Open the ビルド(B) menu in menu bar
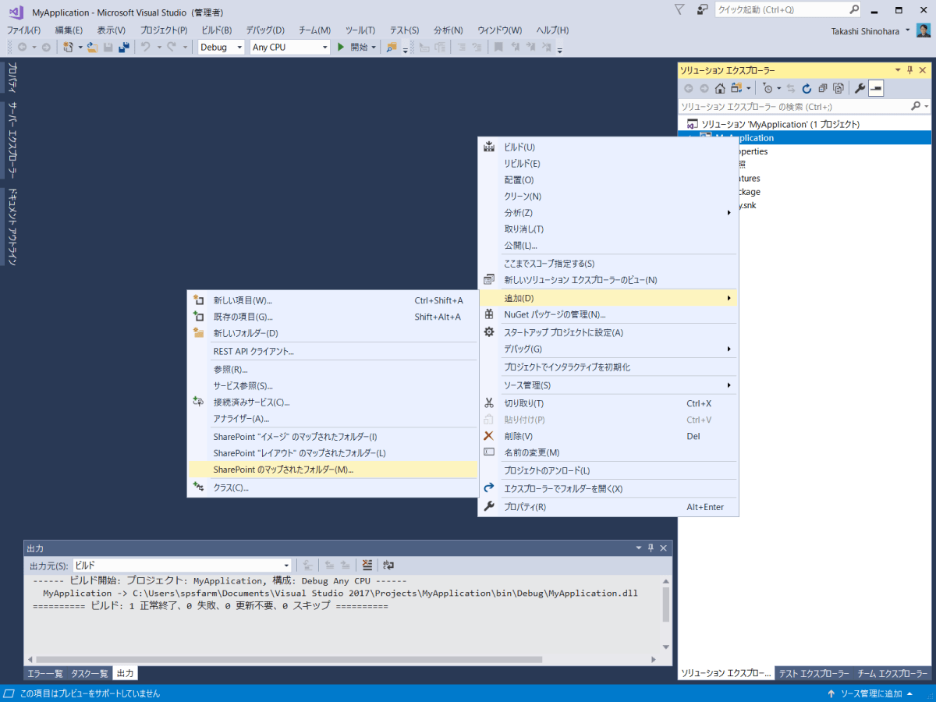This screenshot has height=702, width=936. click(x=216, y=30)
